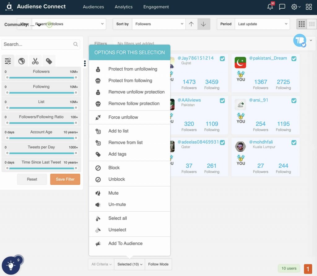Click the Block circle icon
Viewport: 317px width, 276px height.
tap(98, 168)
